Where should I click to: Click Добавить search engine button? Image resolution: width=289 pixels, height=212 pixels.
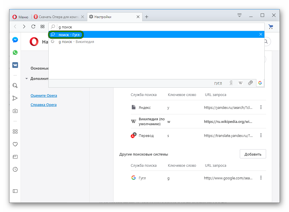(x=253, y=154)
